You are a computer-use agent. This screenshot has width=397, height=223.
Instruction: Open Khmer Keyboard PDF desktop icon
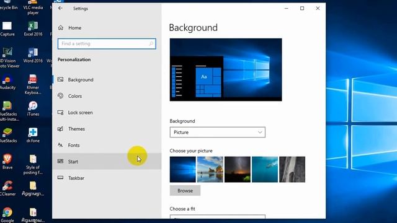[x=33, y=84]
